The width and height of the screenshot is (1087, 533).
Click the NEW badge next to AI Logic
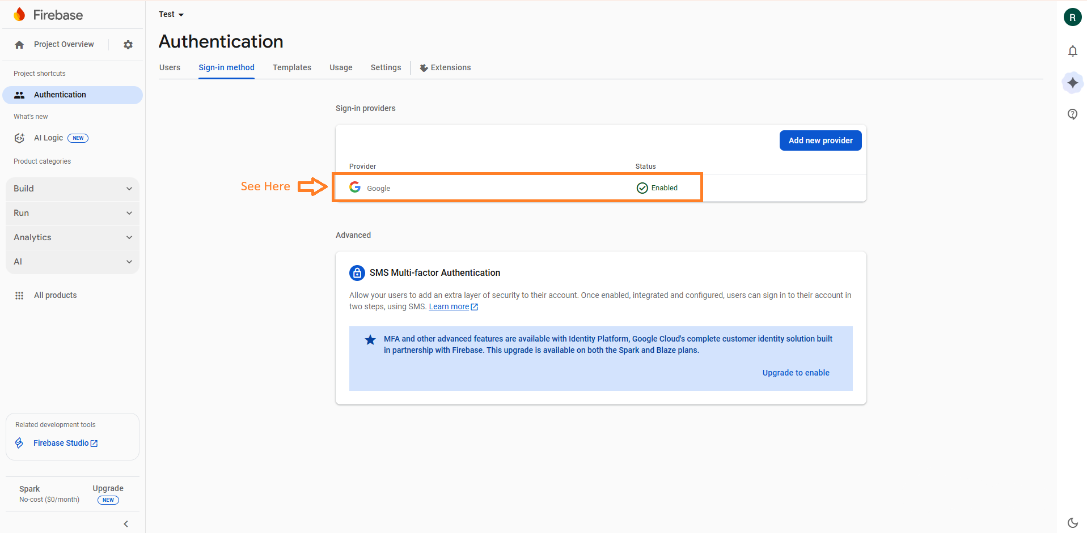[78, 138]
